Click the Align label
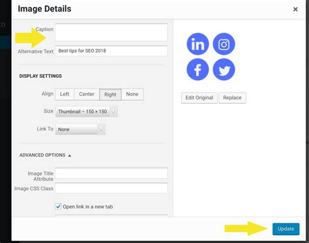309x243 pixels. pos(48,94)
